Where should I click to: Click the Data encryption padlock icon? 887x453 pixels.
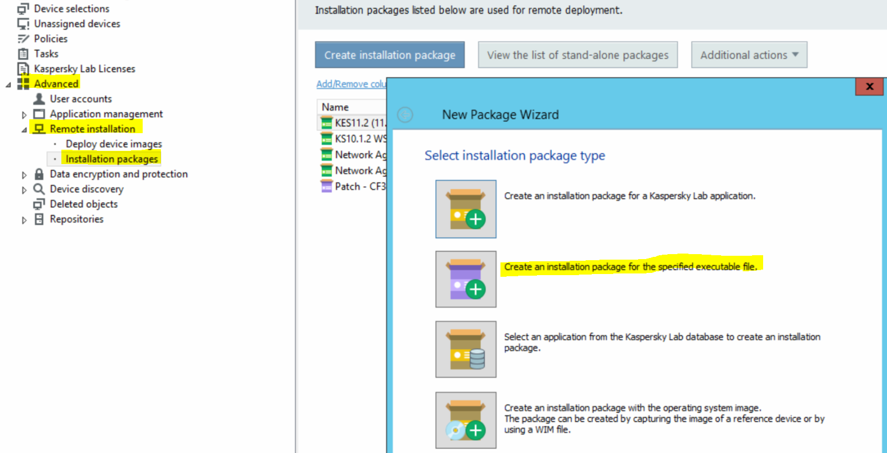coord(39,174)
